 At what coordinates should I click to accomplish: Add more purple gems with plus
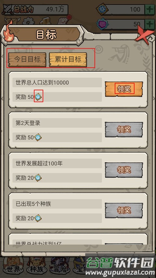click(150, 24)
